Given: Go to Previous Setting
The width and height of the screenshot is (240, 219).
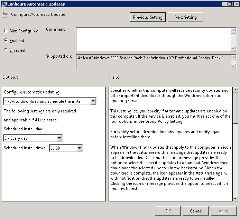Looking at the screenshot, I should click(148, 17).
